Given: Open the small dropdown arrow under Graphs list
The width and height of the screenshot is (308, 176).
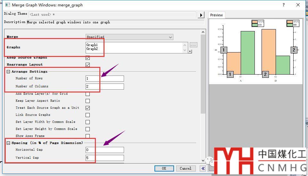Looking at the screenshot, I should tap(190, 52).
